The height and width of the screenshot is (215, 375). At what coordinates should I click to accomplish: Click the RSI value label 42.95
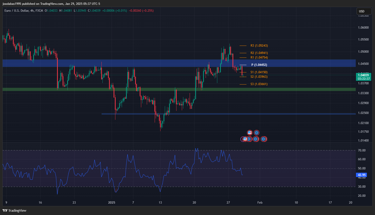coord(362,175)
